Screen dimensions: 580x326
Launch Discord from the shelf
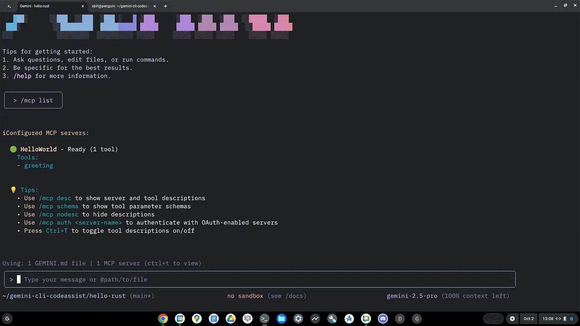[383, 319]
